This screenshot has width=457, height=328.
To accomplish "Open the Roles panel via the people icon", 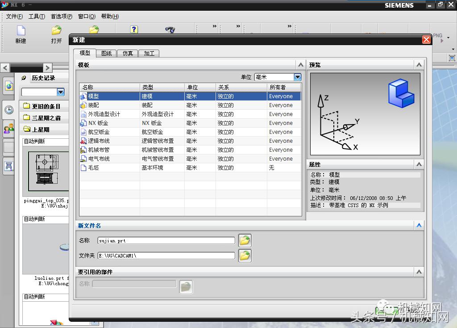I will coord(8,129).
